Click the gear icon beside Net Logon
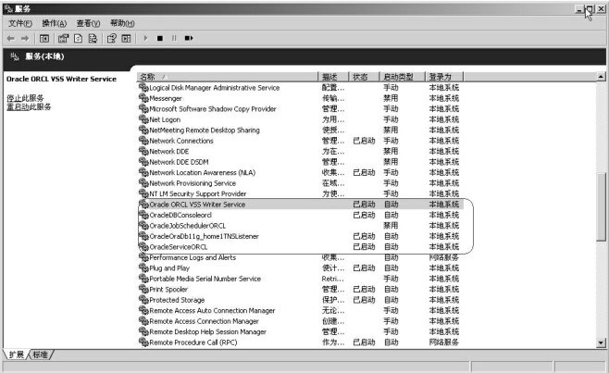The image size is (609, 373). [x=143, y=119]
